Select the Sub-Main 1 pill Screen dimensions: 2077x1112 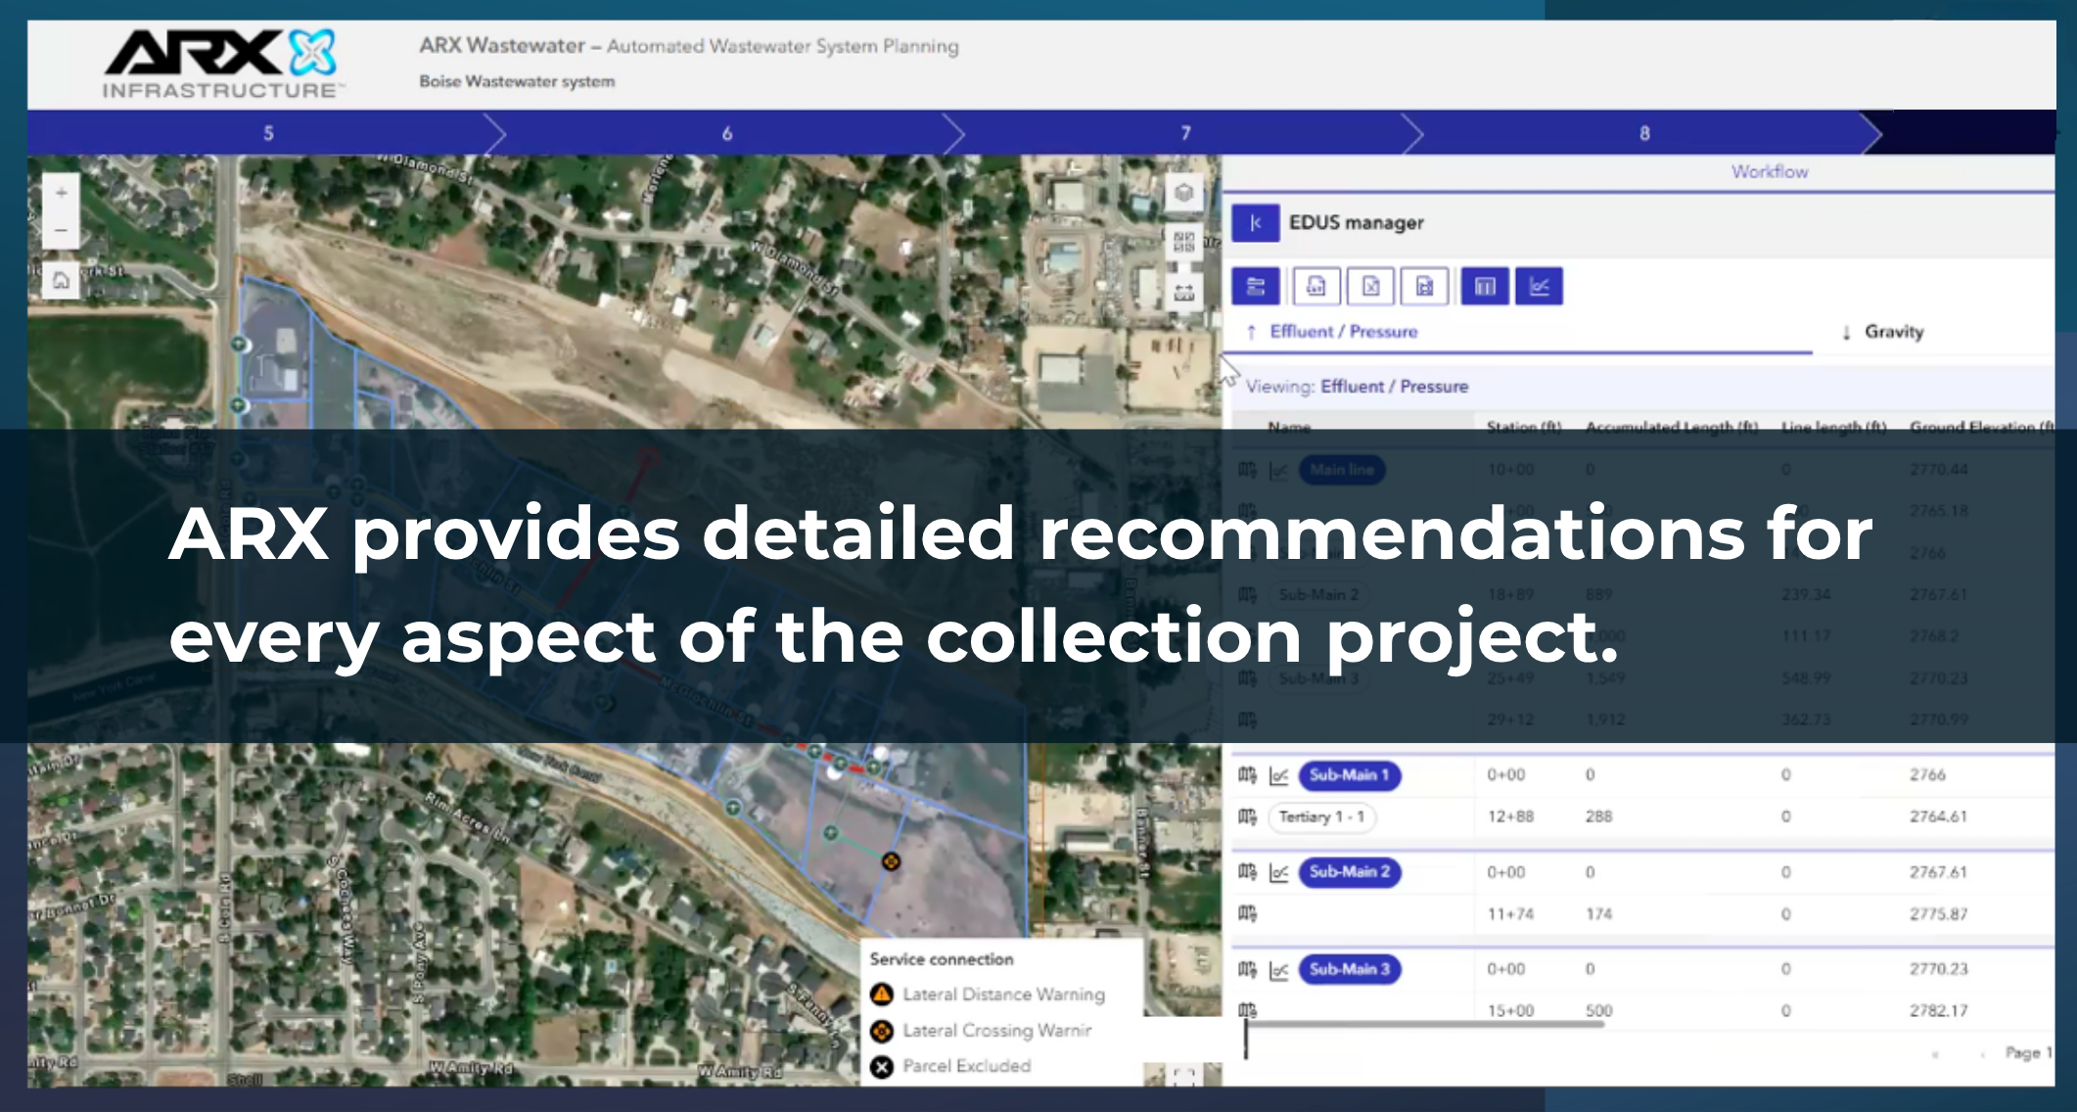tap(1349, 775)
